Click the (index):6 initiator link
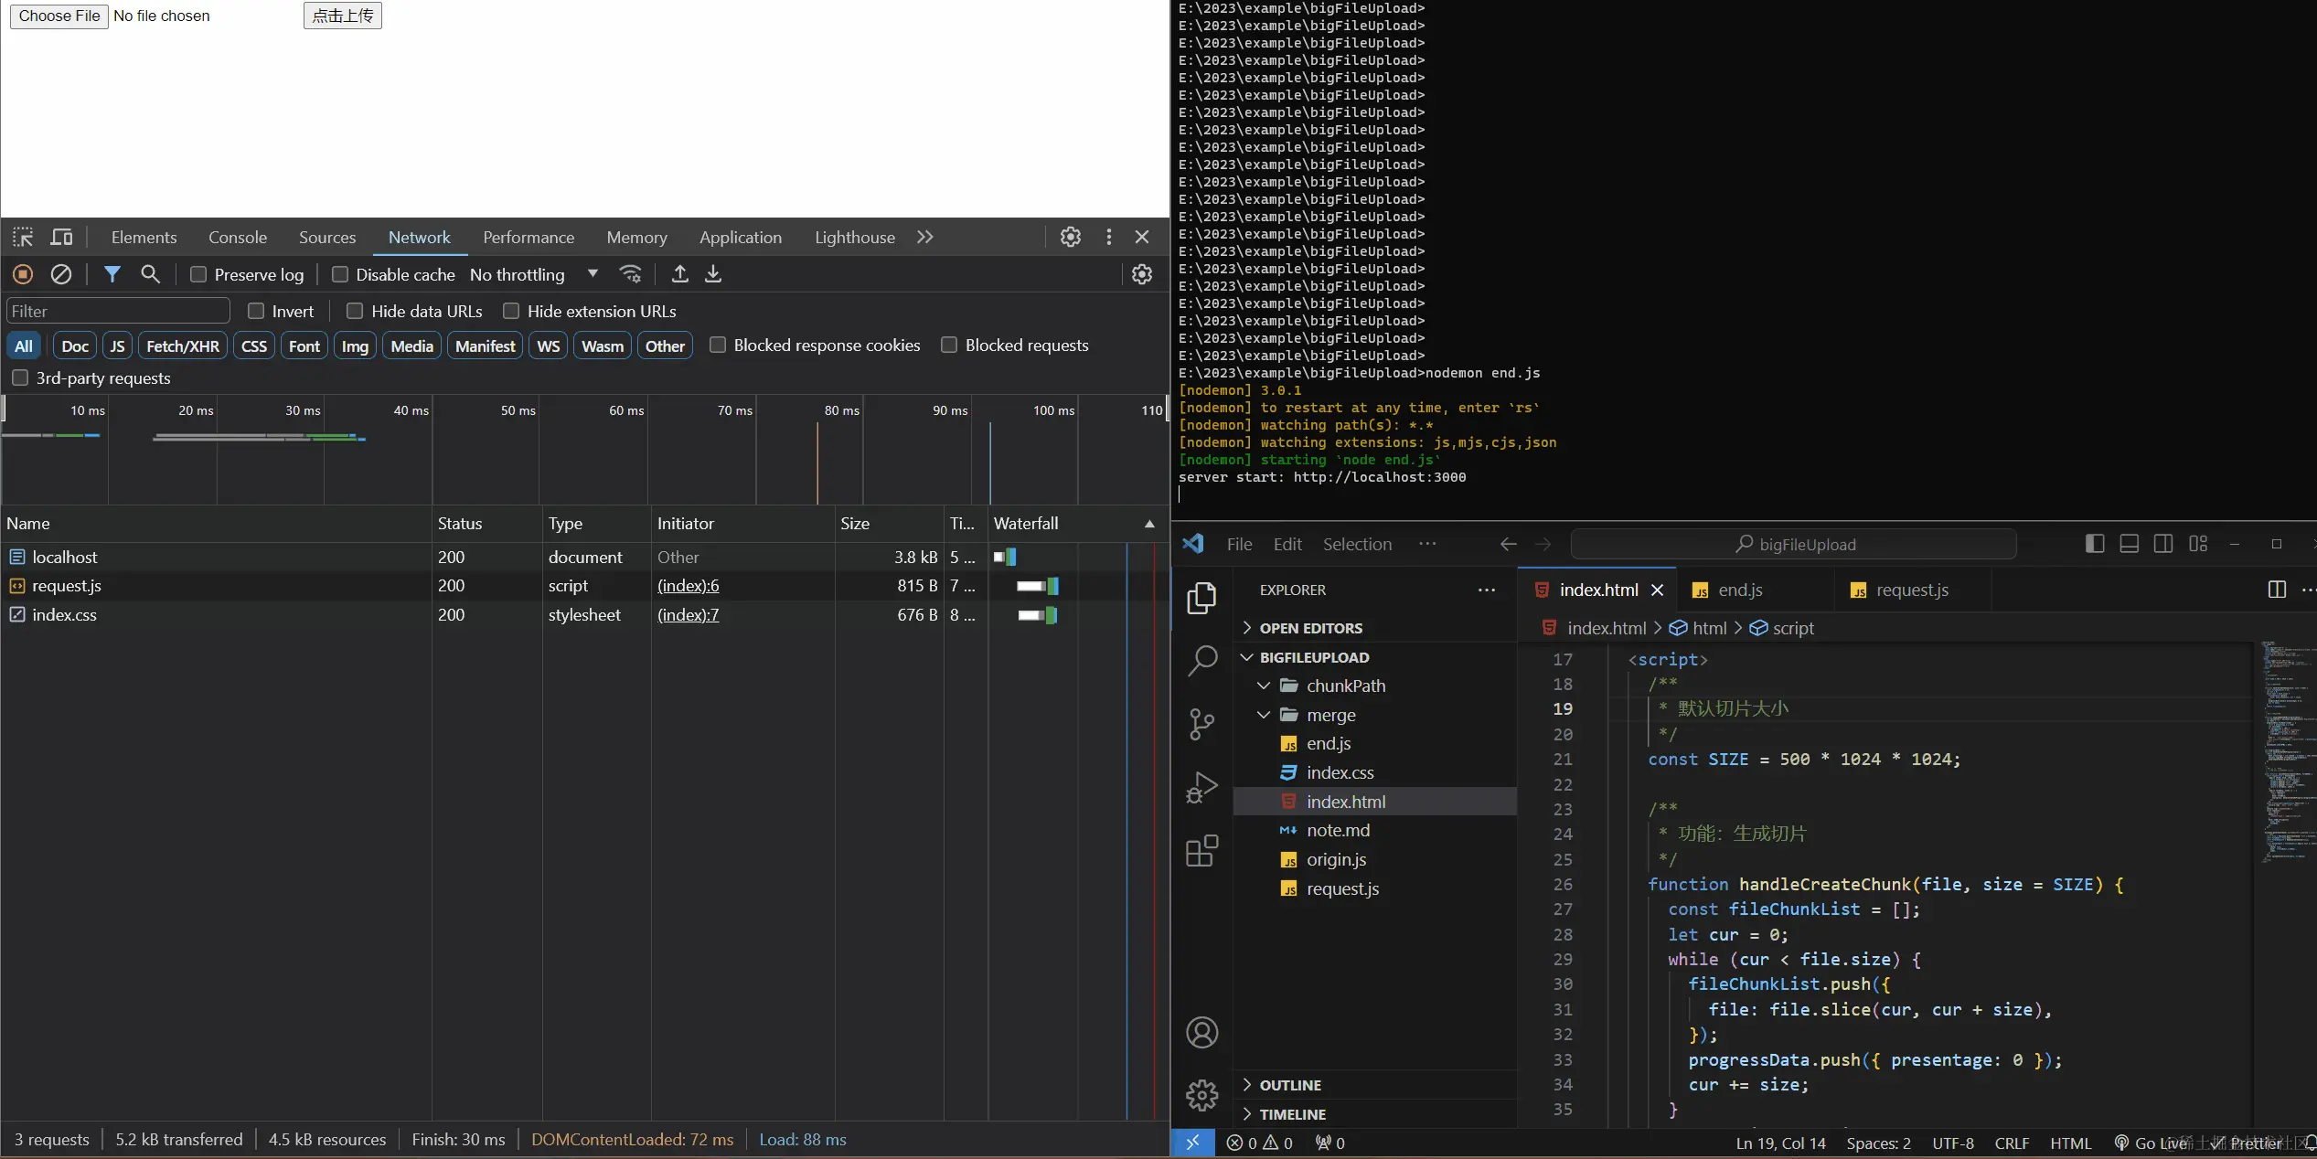2317x1159 pixels. [x=688, y=586]
